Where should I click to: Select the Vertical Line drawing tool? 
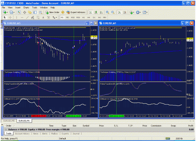tap(17, 17)
